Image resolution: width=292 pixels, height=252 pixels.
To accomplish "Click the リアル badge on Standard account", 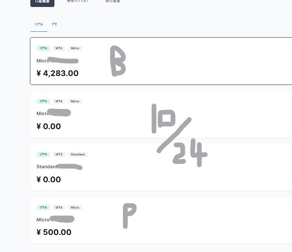I will click(43, 154).
